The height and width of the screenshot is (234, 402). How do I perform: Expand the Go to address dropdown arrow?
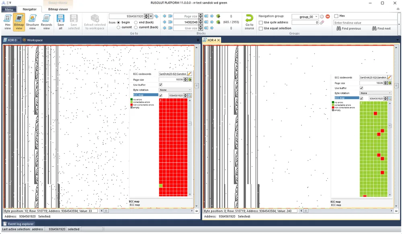[x=151, y=16]
